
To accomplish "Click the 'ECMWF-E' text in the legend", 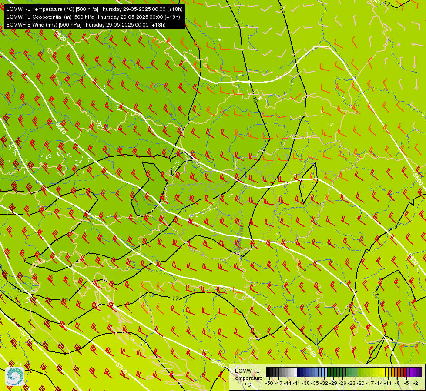I will (x=247, y=371).
